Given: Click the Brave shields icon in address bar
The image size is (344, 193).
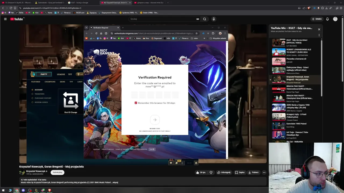Looking at the screenshot, I should tap(309, 8).
